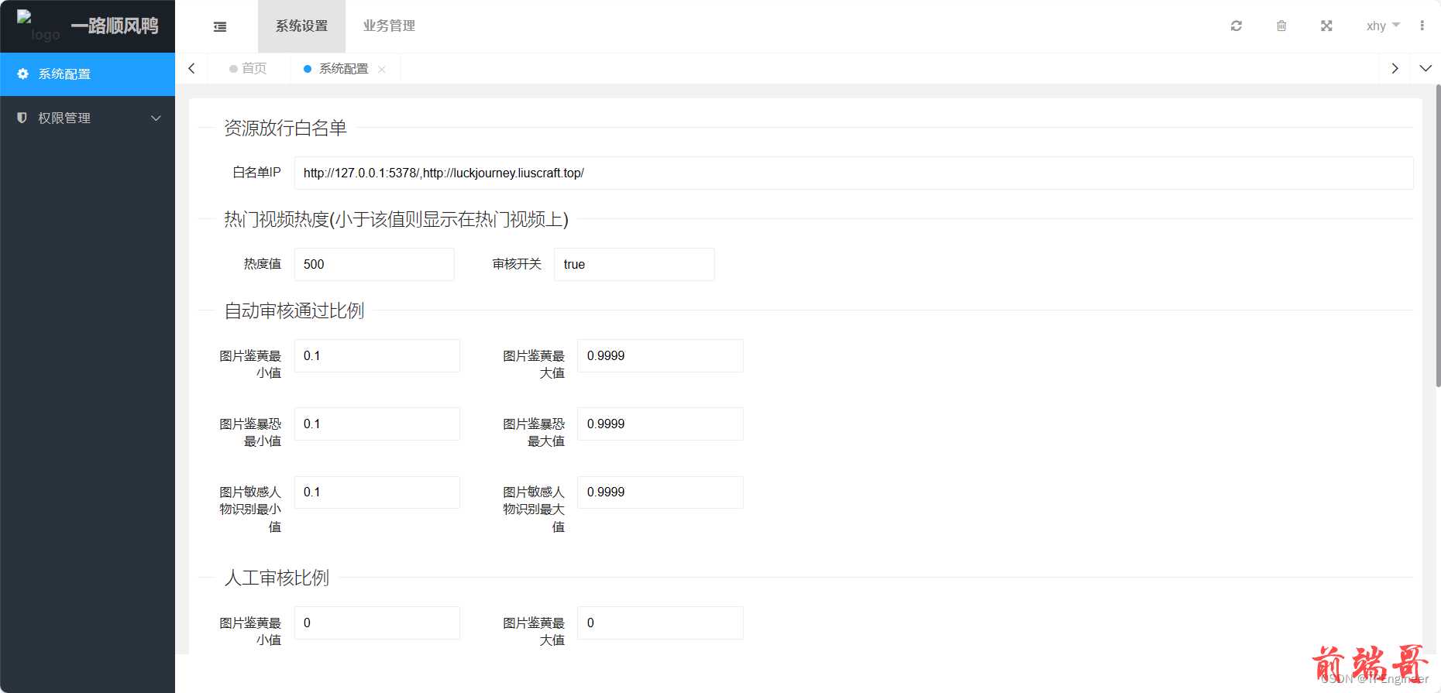
Task: Close the 系统配置 tab with its x
Action: click(x=382, y=70)
